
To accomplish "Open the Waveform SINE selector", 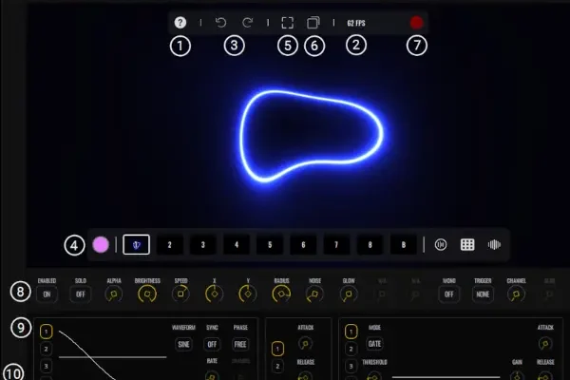I will click(x=183, y=344).
